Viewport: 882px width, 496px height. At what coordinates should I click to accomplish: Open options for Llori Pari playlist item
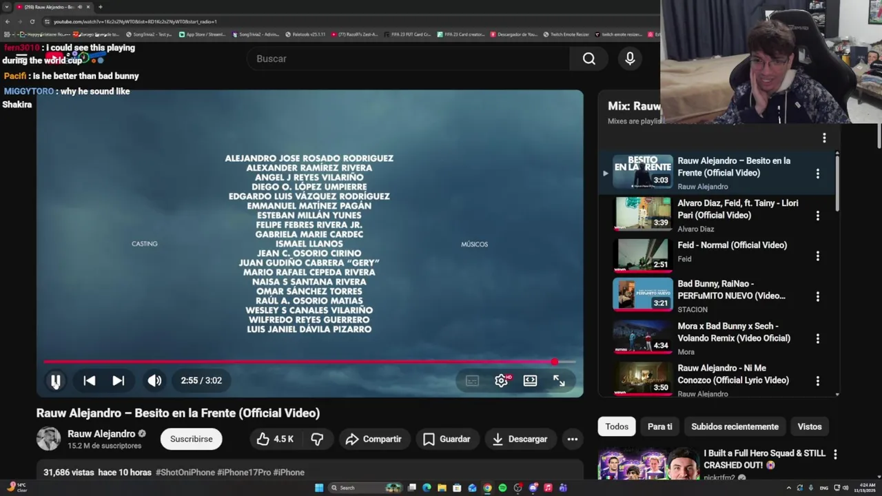pyautogui.click(x=818, y=216)
